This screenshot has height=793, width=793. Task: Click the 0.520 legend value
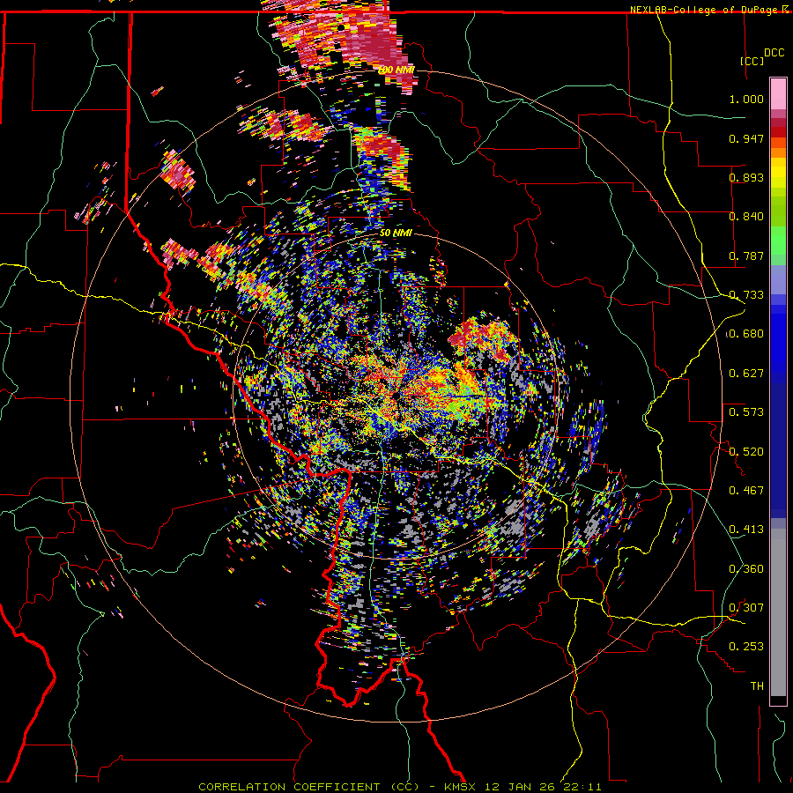tap(746, 452)
